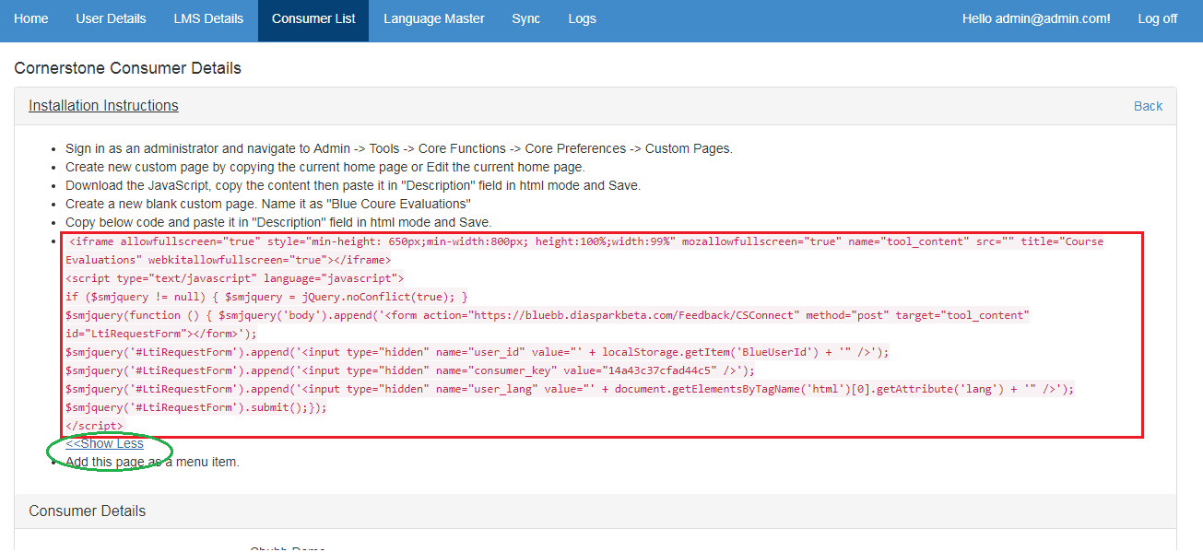Click the Cornerstone Consumer Details title
The width and height of the screenshot is (1203, 552).
pyautogui.click(x=127, y=68)
